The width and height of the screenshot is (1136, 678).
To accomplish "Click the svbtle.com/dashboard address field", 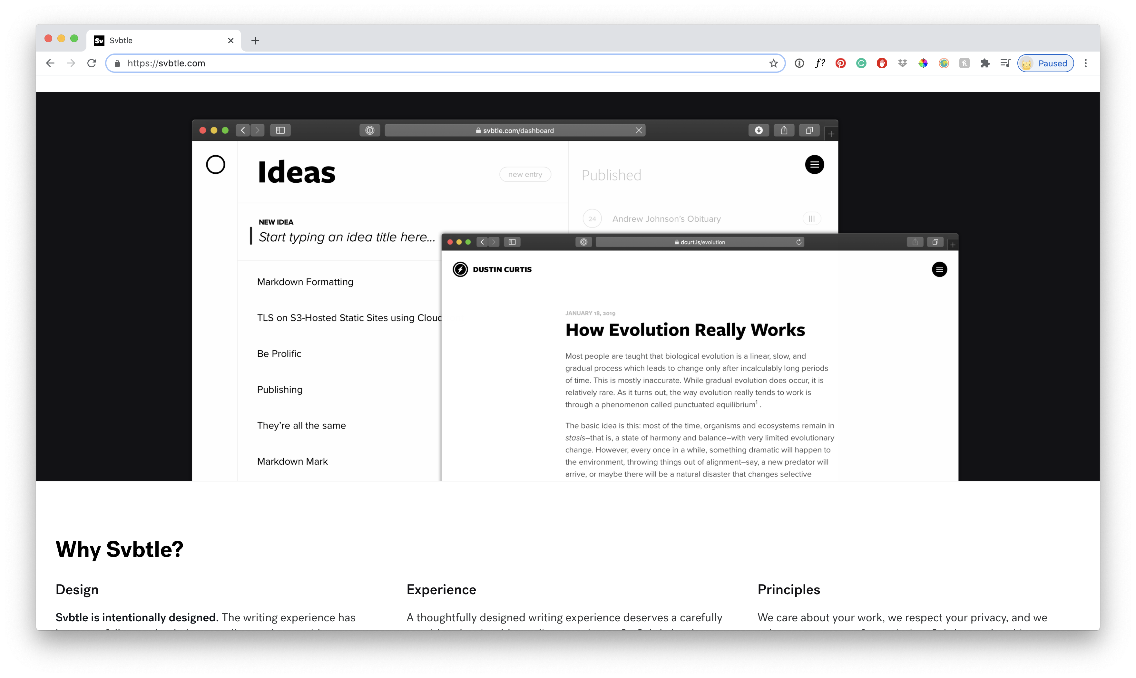I will [514, 131].
